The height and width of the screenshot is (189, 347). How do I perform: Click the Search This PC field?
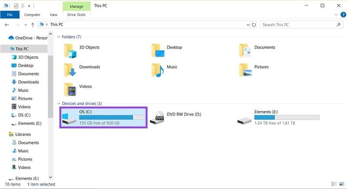point(299,25)
